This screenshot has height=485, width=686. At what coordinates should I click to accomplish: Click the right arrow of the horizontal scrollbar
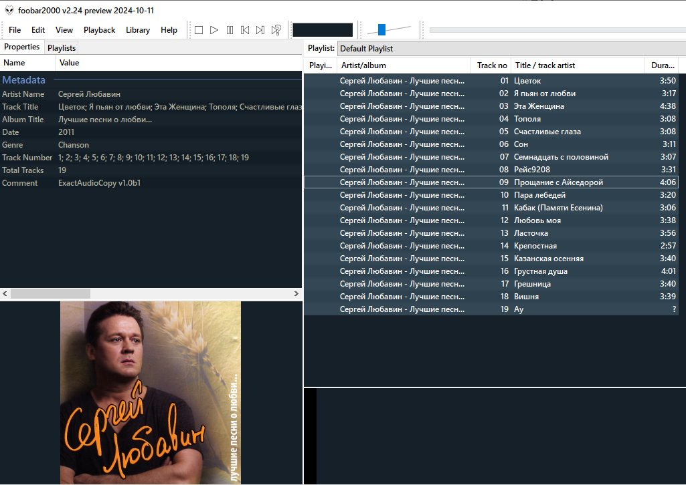point(296,294)
